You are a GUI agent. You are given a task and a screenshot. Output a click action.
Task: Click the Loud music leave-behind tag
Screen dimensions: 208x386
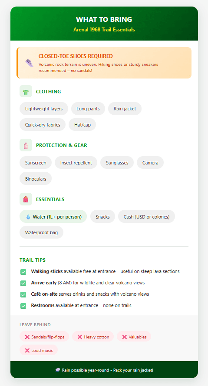39,350
